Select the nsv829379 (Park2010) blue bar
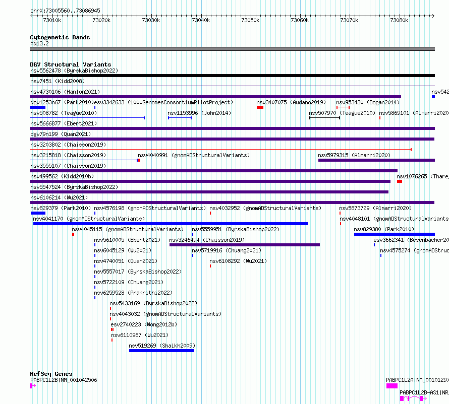The height and width of the screenshot is (404, 449). [38, 213]
